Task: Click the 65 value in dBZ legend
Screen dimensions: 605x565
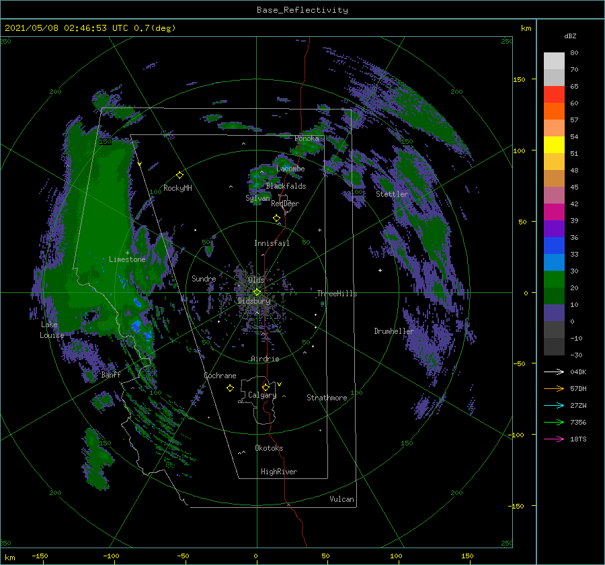Action: coord(574,87)
